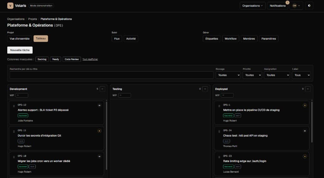Click the Development column scrollbar
Viewport: 324px width, 178px height.
(x=106, y=136)
